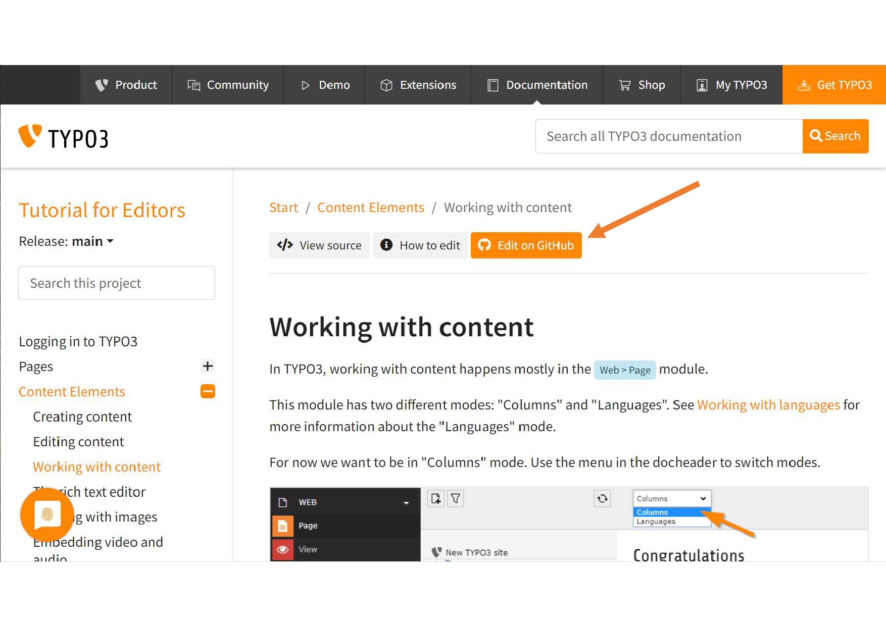
Task: Click the View source button
Action: (x=319, y=245)
